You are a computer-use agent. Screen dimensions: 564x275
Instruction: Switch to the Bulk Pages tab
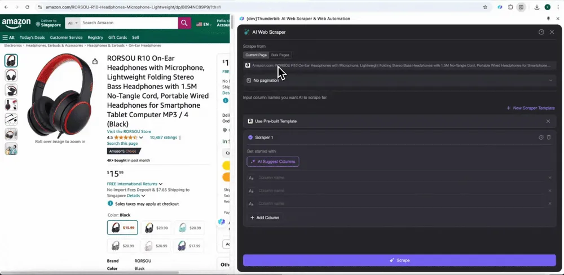(280, 55)
